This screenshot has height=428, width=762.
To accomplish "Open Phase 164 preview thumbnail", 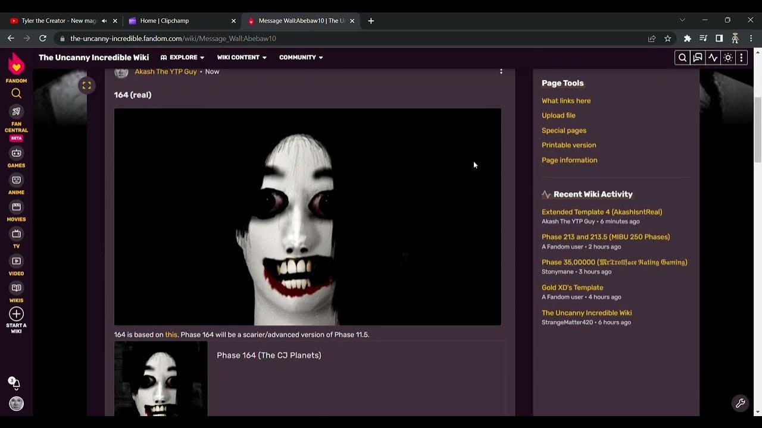I will (161, 378).
